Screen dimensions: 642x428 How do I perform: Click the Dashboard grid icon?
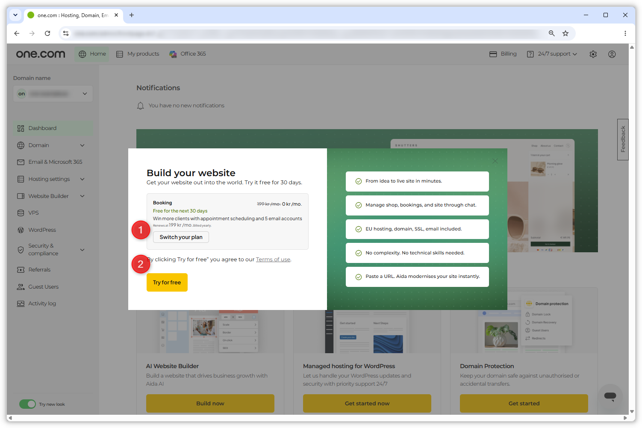pyautogui.click(x=21, y=128)
